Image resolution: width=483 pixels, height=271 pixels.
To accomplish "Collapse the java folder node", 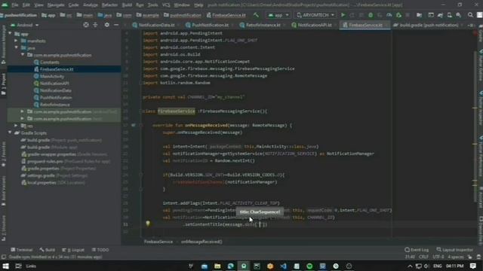I will 17,48.
